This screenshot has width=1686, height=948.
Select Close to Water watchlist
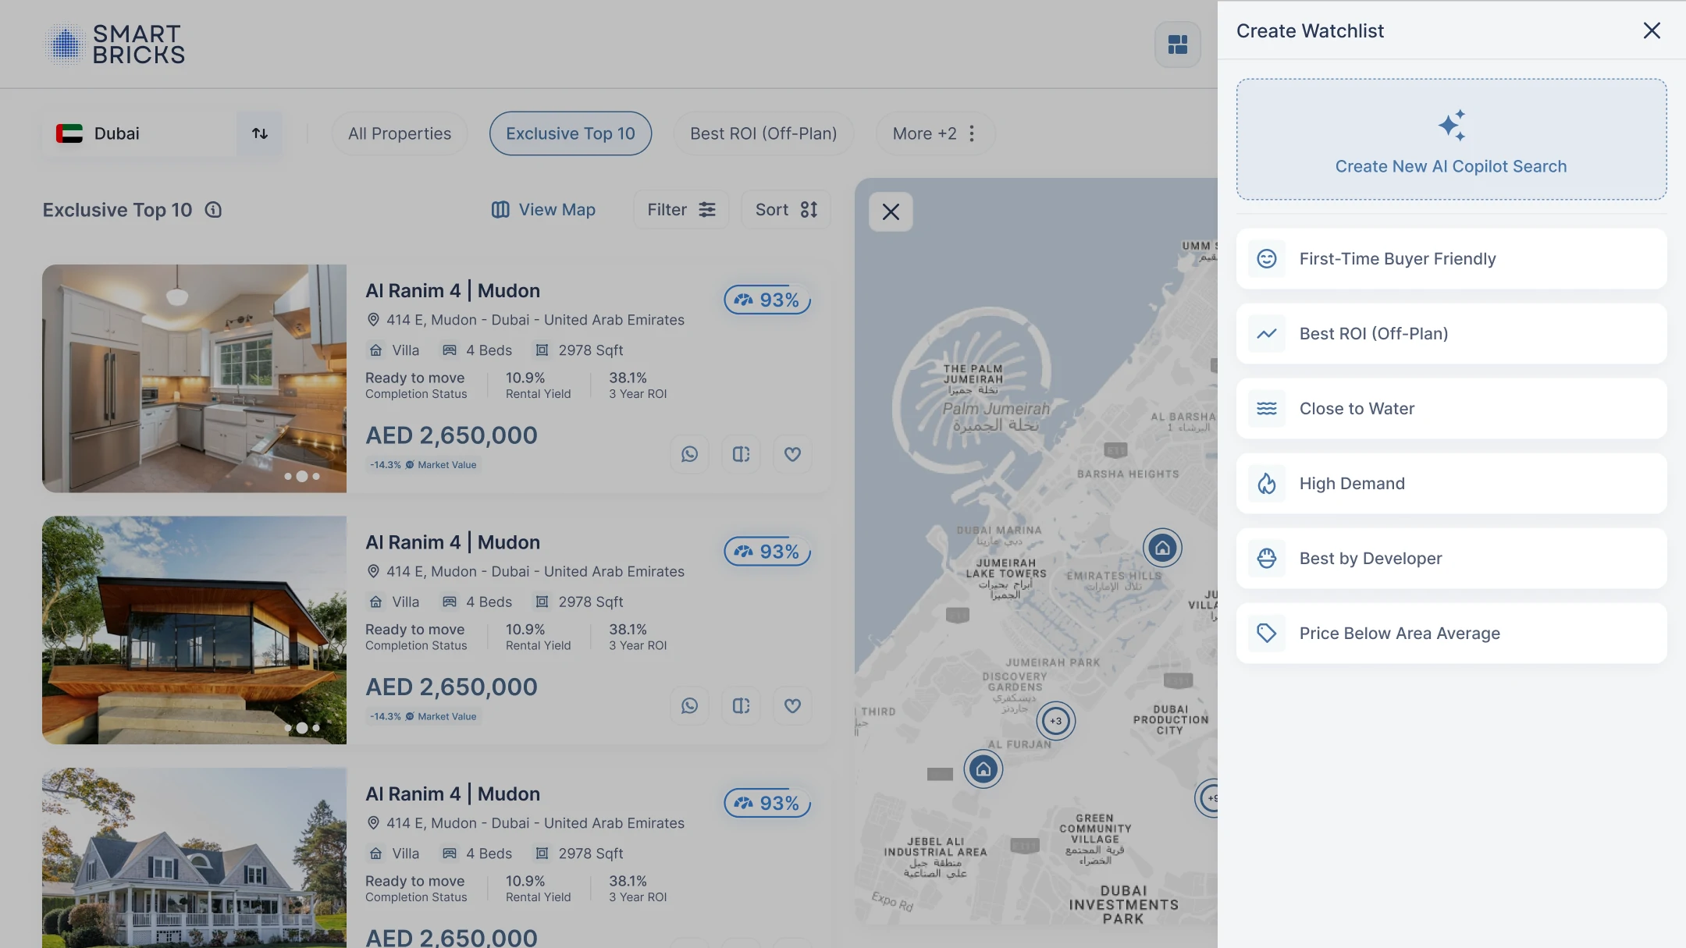coord(1451,409)
